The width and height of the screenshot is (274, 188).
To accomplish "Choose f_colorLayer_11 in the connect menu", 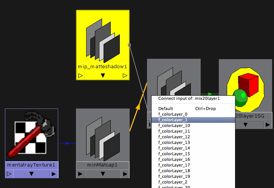I will [193, 131].
